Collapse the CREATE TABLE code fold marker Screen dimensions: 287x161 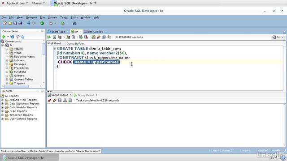(55, 48)
